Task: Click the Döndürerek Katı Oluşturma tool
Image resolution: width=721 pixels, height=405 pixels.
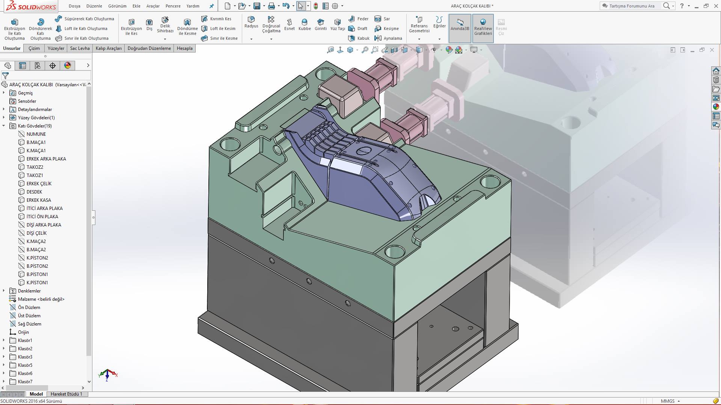Action: click(x=41, y=29)
